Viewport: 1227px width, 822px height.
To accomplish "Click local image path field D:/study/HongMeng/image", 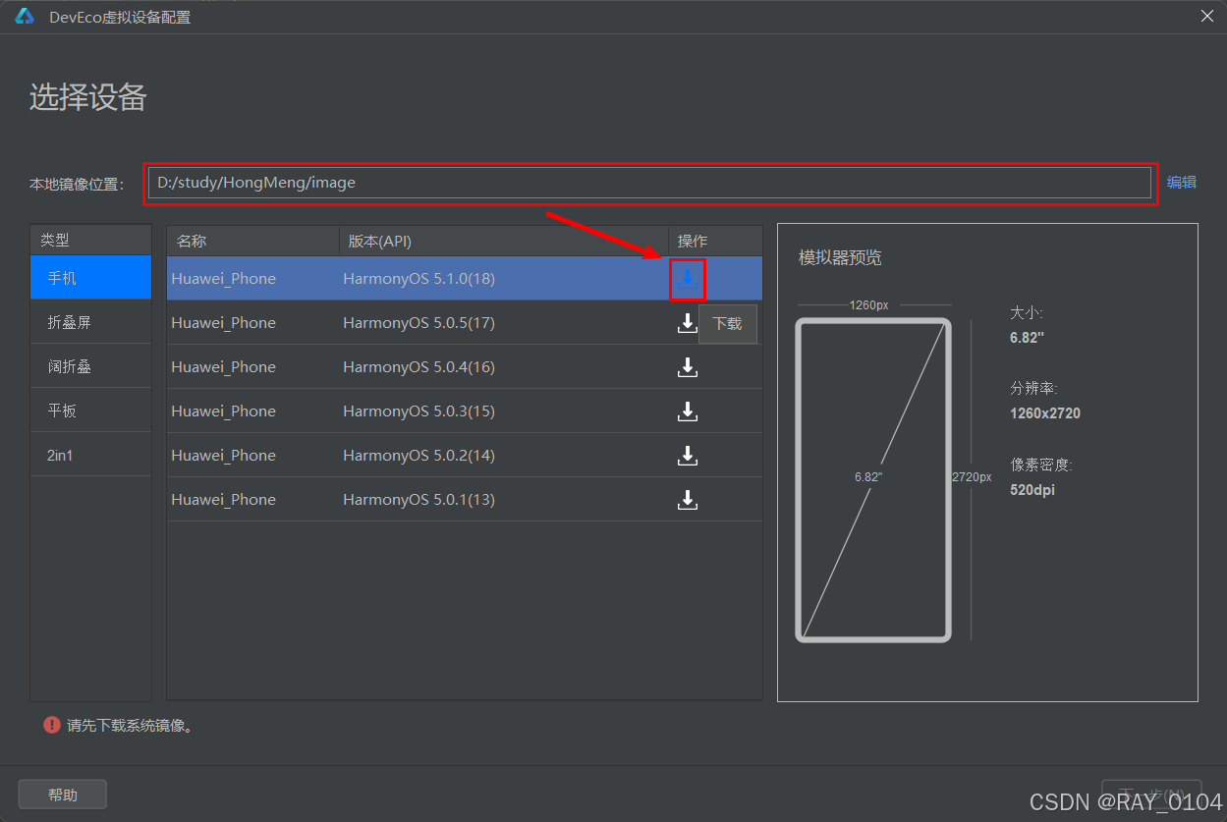I will [x=650, y=183].
